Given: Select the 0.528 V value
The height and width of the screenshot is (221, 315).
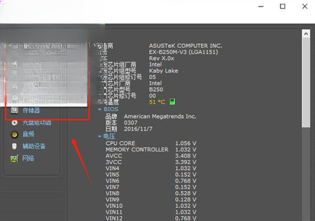Looking at the screenshot, I should [185, 193].
